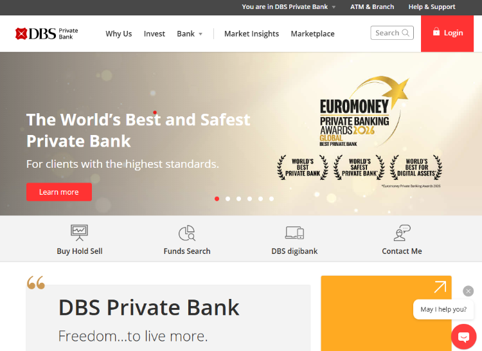Open Funds Search pie chart icon
482x351 pixels.
187,233
